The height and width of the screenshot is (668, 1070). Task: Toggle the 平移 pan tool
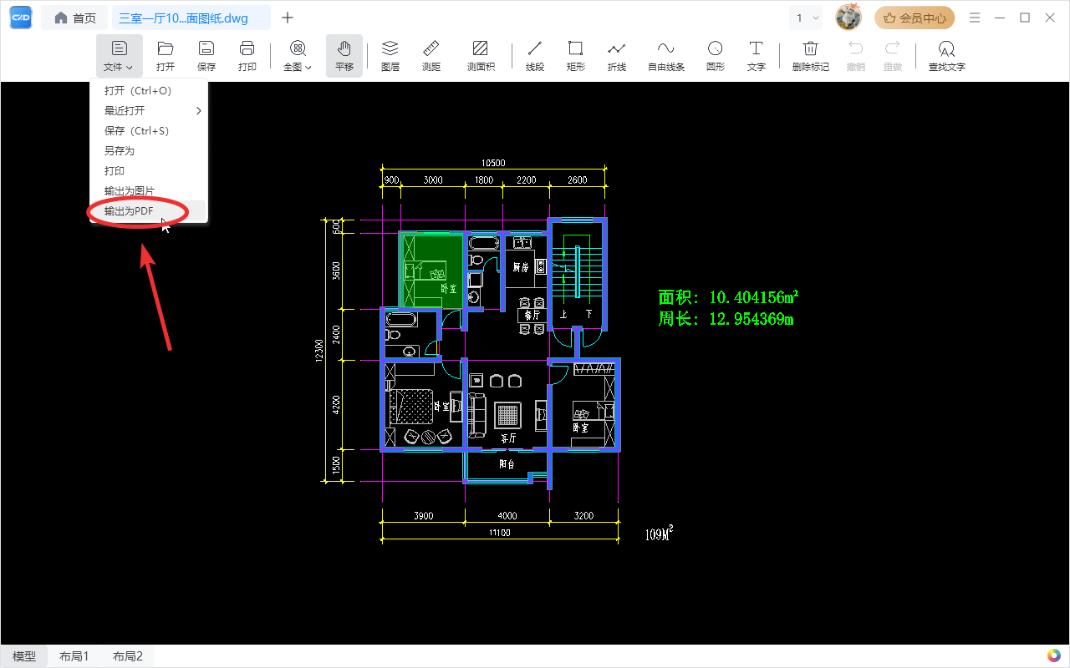click(x=344, y=56)
